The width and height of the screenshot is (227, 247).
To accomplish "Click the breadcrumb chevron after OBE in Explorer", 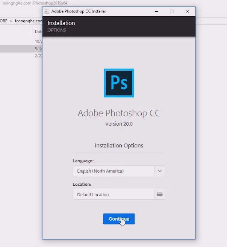I will pyautogui.click(x=11, y=21).
